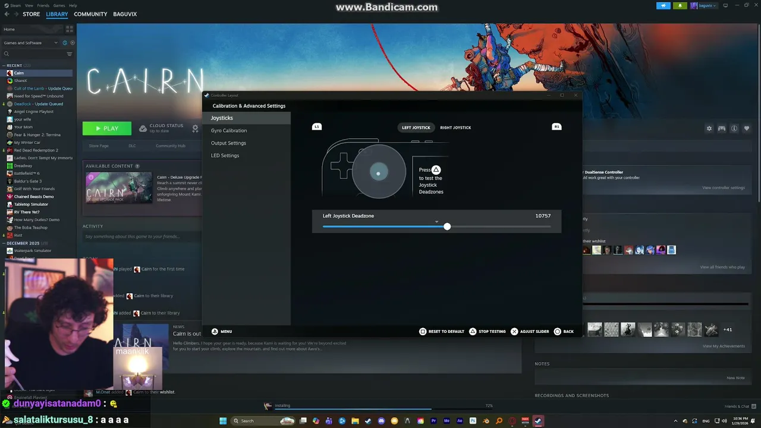
Task: Open Friends & Chat at bottom right
Action: (x=740, y=406)
